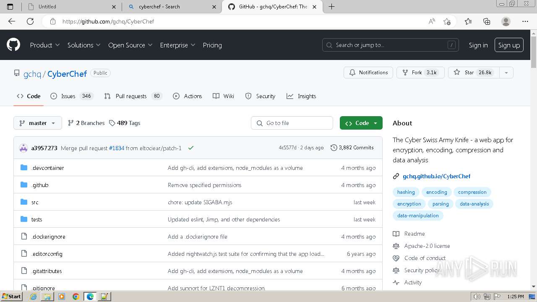Image resolution: width=537 pixels, height=302 pixels.
Task: Expand the Product menu
Action: coord(45,45)
